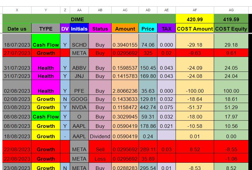Viewport: 252px width, 170px height.
Task: Select the date cell 27/07/2023
Action: [17, 53]
